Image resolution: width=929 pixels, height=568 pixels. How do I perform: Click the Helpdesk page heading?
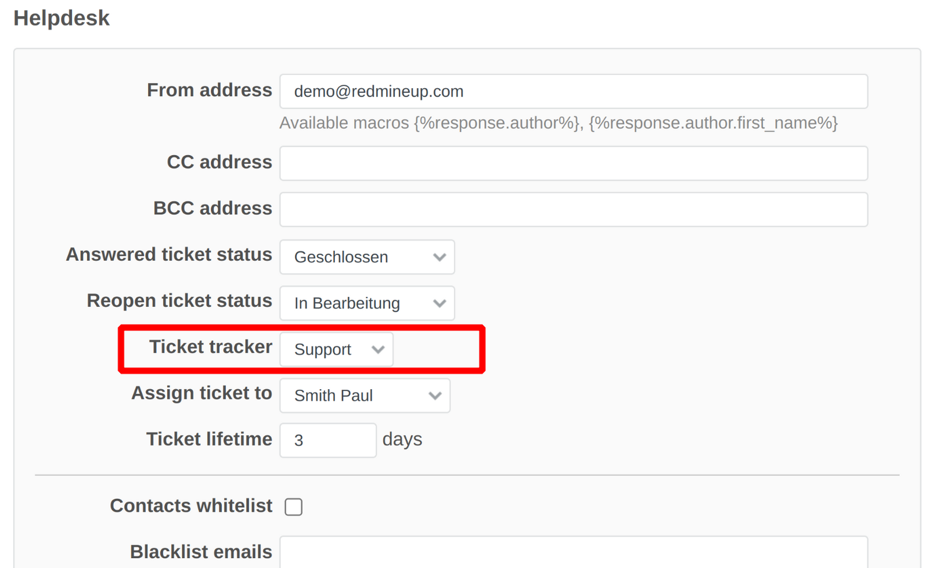click(x=62, y=18)
